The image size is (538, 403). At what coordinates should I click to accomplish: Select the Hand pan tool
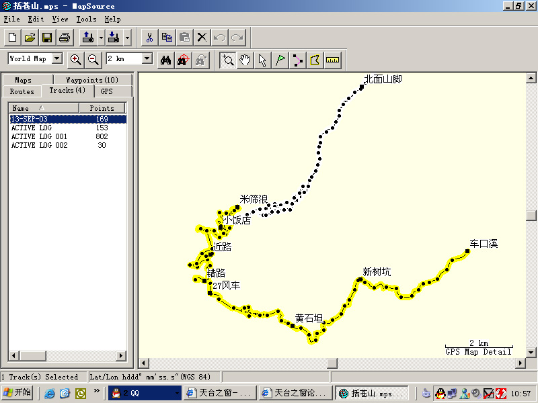(x=245, y=60)
